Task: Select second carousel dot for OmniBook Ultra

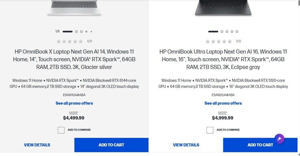Action: pyautogui.click(x=222, y=32)
